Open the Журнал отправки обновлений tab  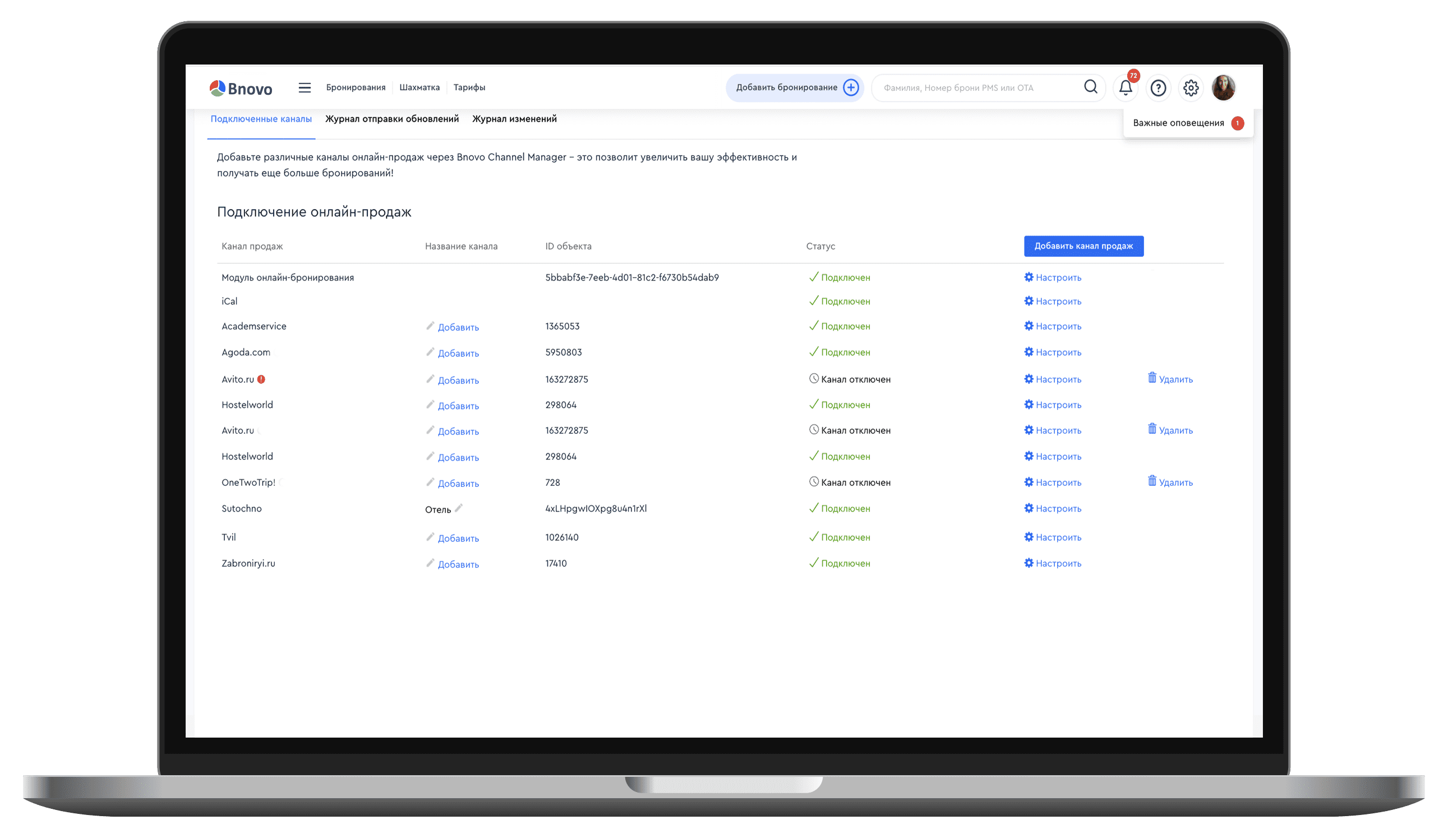tap(392, 119)
